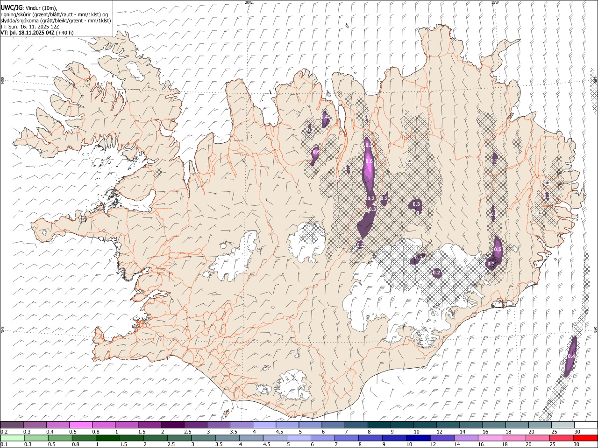Screen dimensions: 598x448
Task: Pick the darkest purple swatch labeled 2, upper scale
Action: pos(172,425)
